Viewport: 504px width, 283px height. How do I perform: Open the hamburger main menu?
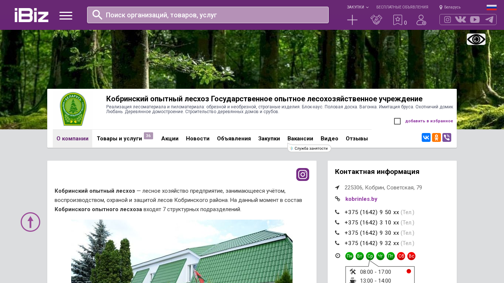tap(66, 15)
